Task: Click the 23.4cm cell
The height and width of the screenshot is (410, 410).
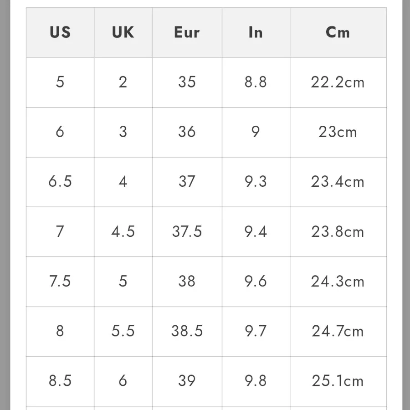Action: tap(338, 182)
